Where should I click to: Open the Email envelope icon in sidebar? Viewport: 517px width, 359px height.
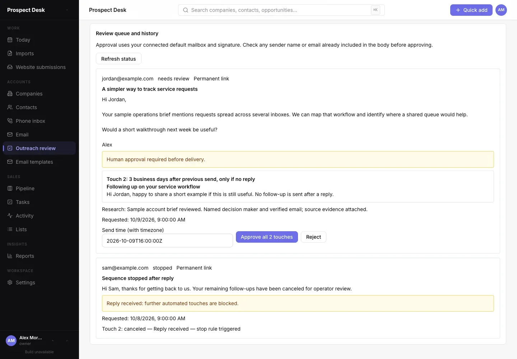pos(10,135)
